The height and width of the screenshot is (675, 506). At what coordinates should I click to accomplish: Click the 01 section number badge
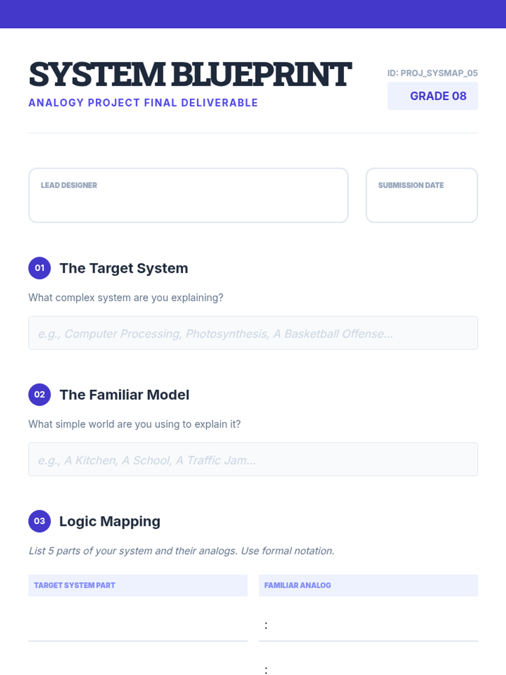40,268
